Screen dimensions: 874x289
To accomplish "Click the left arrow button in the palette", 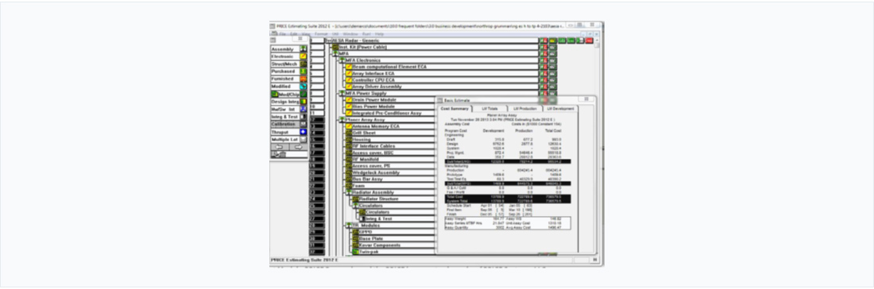I will tap(280, 147).
